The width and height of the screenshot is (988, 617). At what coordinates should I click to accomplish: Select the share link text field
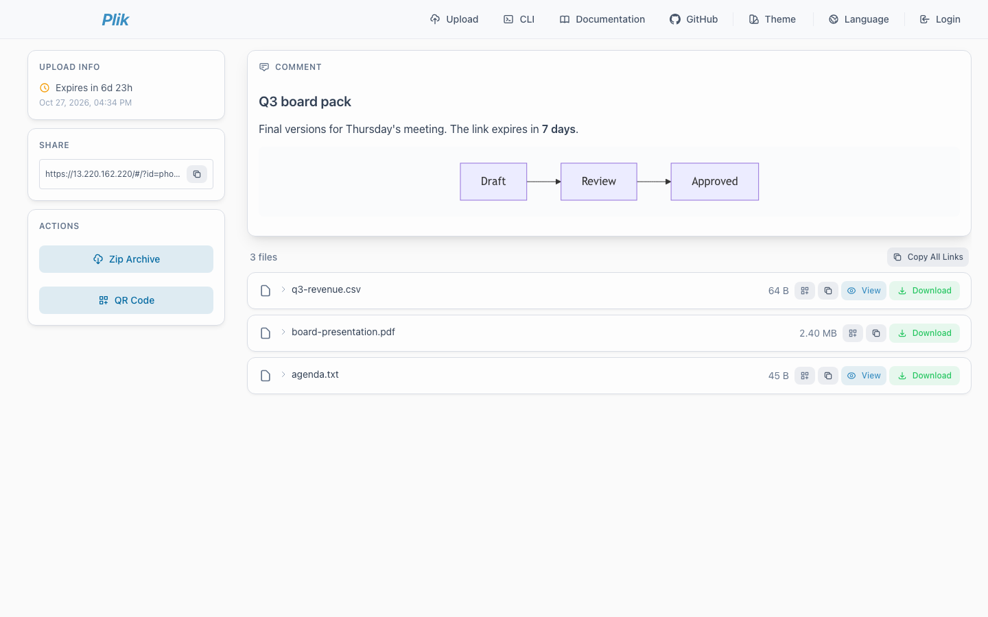(x=113, y=174)
